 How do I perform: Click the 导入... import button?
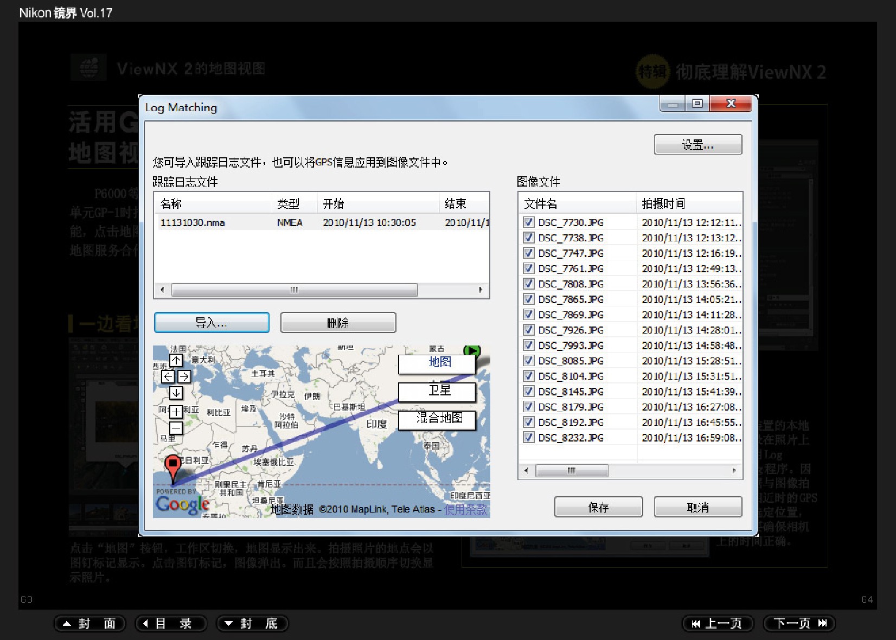pos(212,323)
